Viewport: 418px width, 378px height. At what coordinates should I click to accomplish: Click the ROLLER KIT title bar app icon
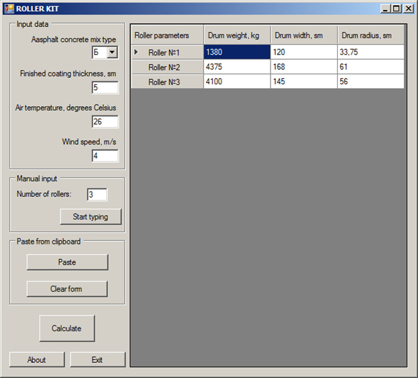point(9,9)
